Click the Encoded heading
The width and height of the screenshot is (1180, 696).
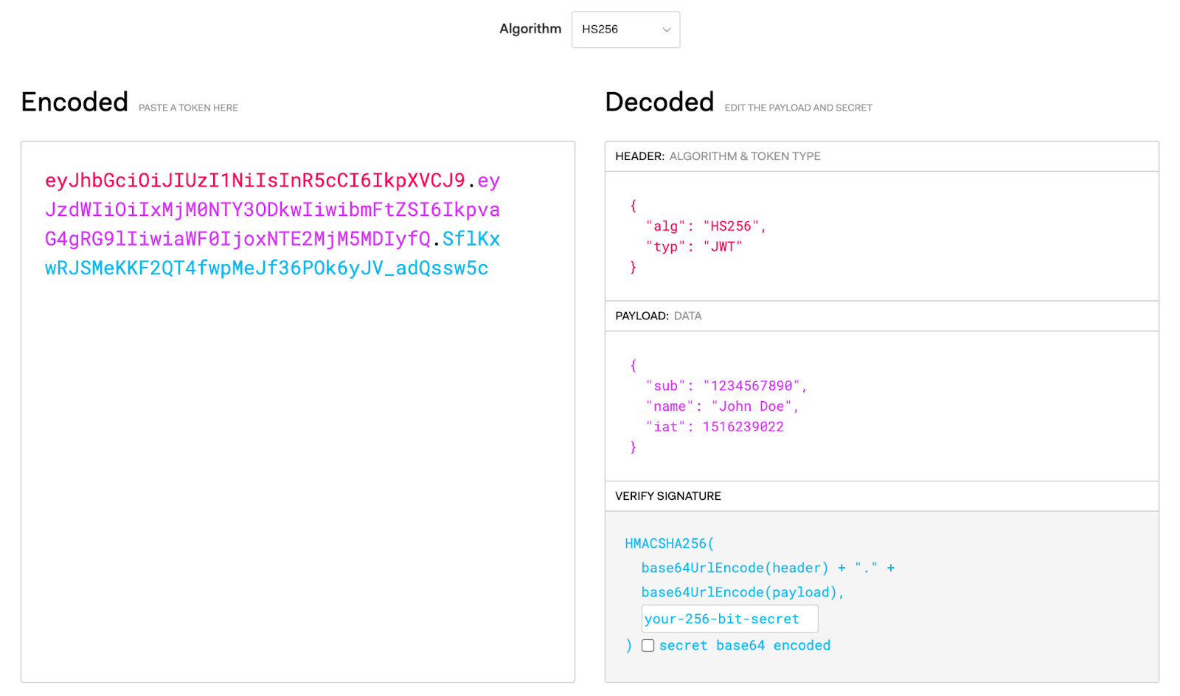pyautogui.click(x=74, y=102)
